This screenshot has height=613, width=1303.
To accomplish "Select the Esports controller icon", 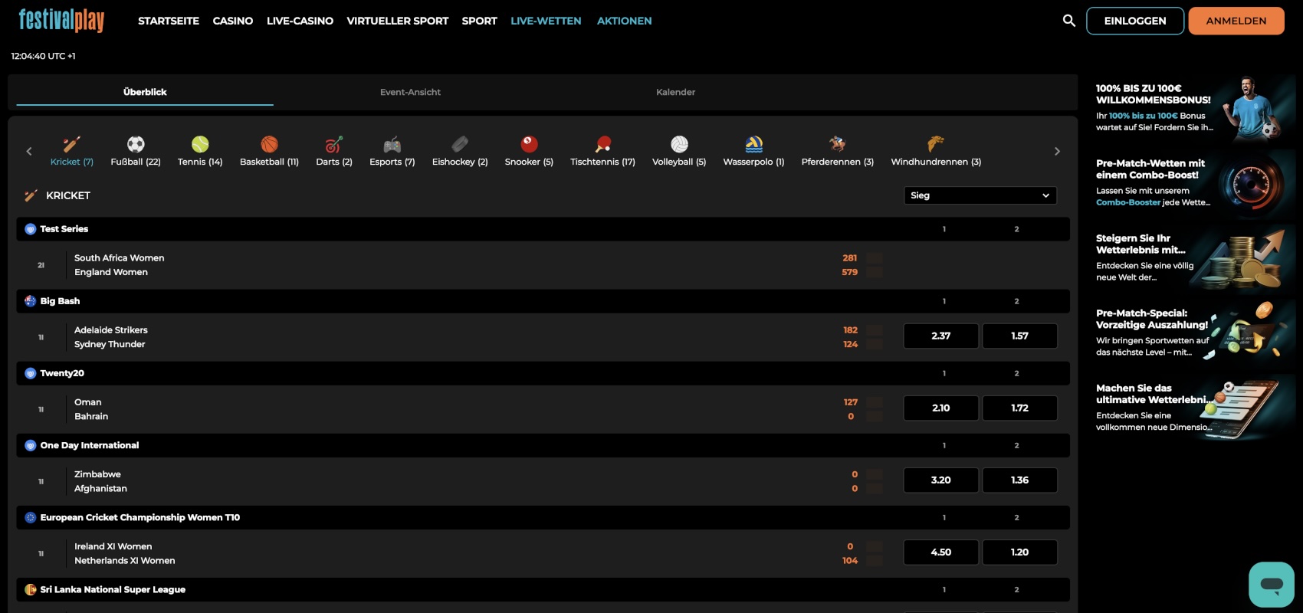I will tap(392, 145).
